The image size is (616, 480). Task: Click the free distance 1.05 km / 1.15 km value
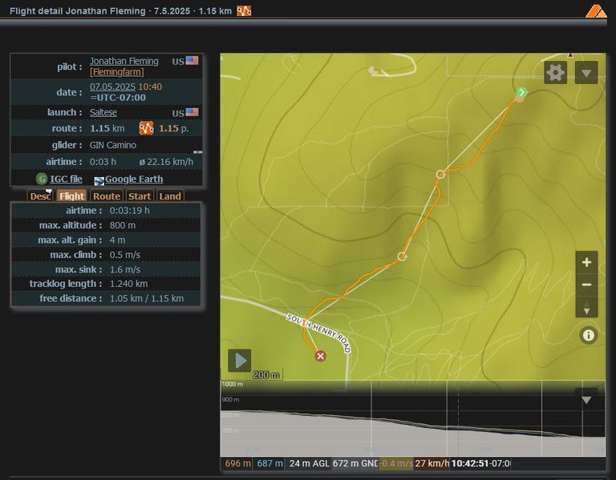[147, 298]
